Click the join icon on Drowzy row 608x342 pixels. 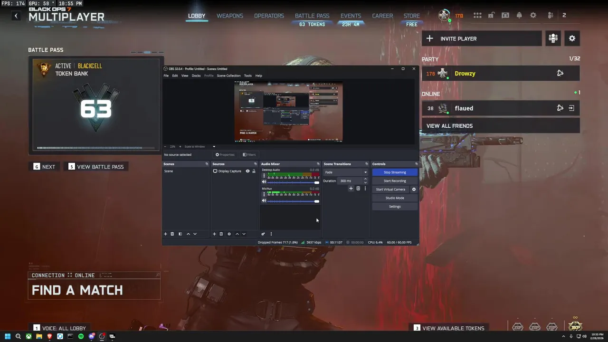[560, 73]
